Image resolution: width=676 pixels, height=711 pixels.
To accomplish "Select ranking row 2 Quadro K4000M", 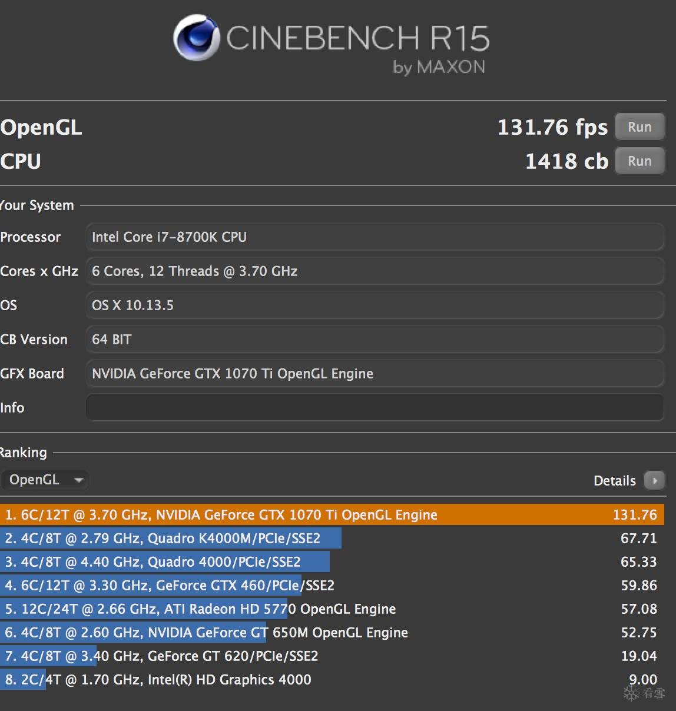I will tap(332, 538).
